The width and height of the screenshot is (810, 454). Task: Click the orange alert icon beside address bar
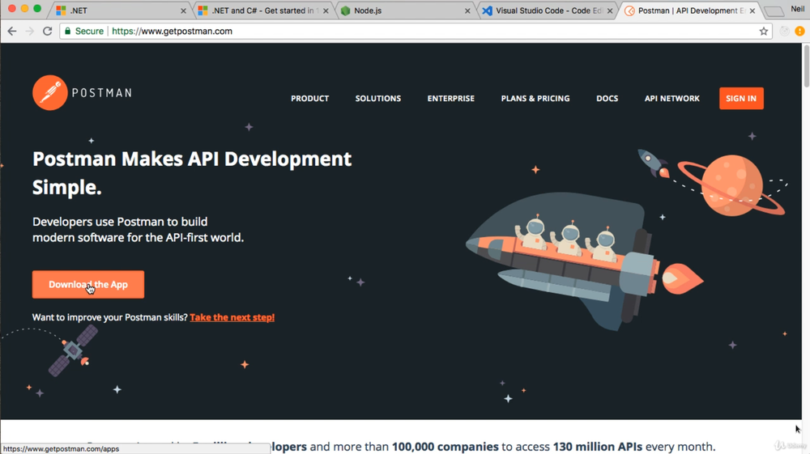pos(799,31)
